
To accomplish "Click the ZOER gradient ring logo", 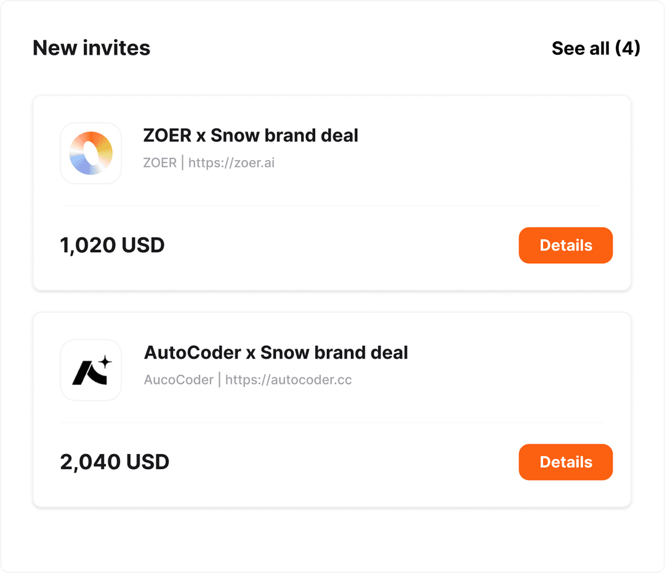I will coord(91,153).
